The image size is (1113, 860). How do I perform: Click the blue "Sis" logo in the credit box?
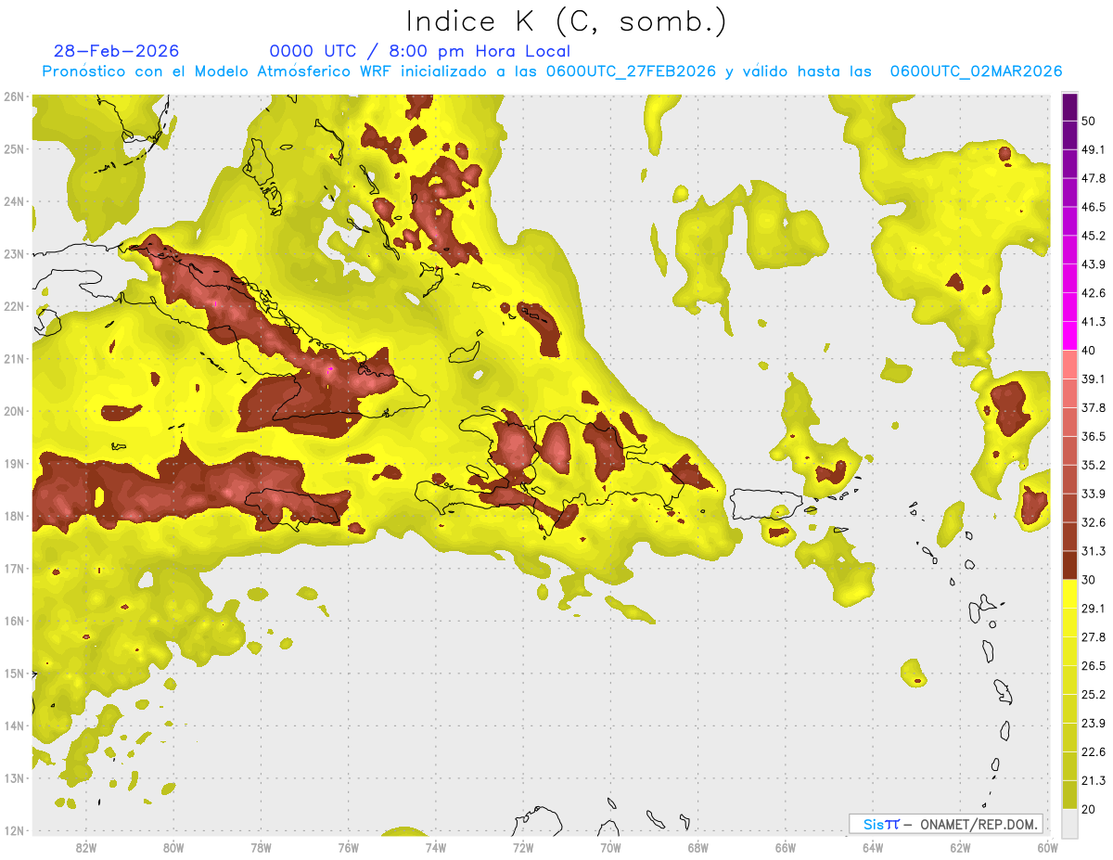(873, 824)
